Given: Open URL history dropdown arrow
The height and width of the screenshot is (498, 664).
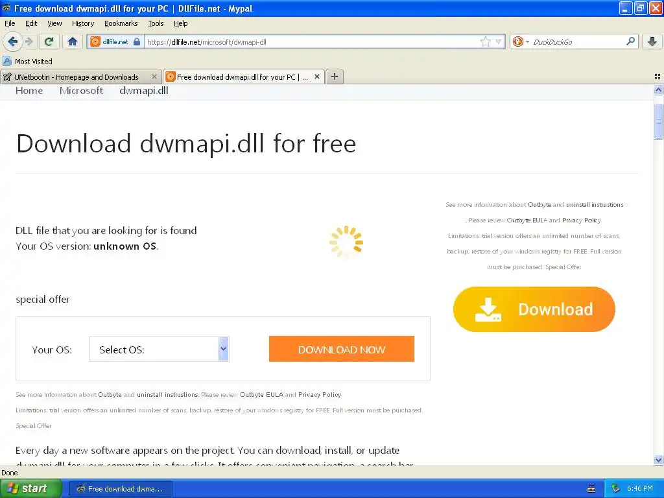Looking at the screenshot, I should pos(499,41).
